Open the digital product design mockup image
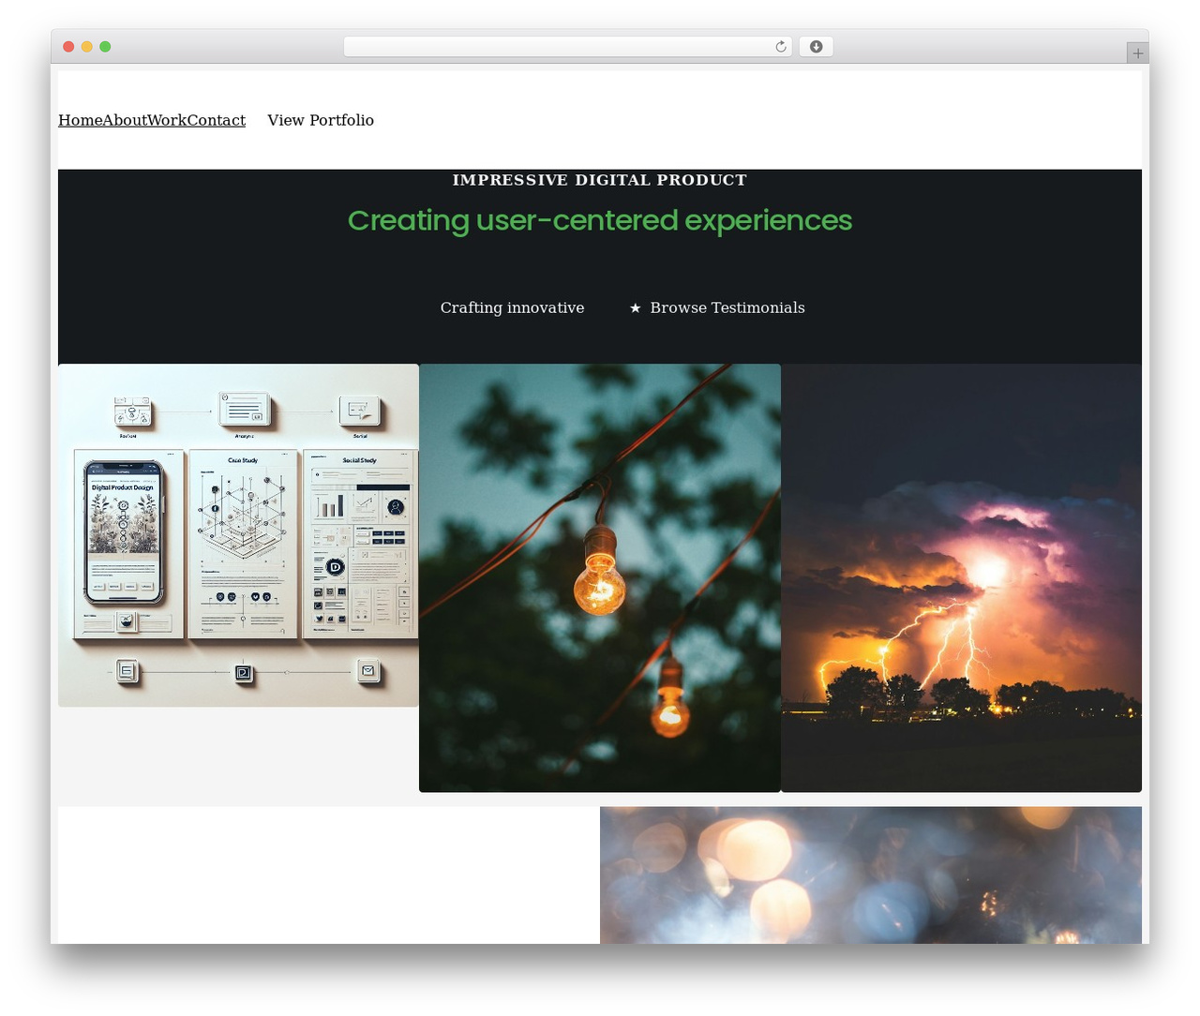Image resolution: width=1200 pixels, height=1016 pixels. [x=238, y=535]
